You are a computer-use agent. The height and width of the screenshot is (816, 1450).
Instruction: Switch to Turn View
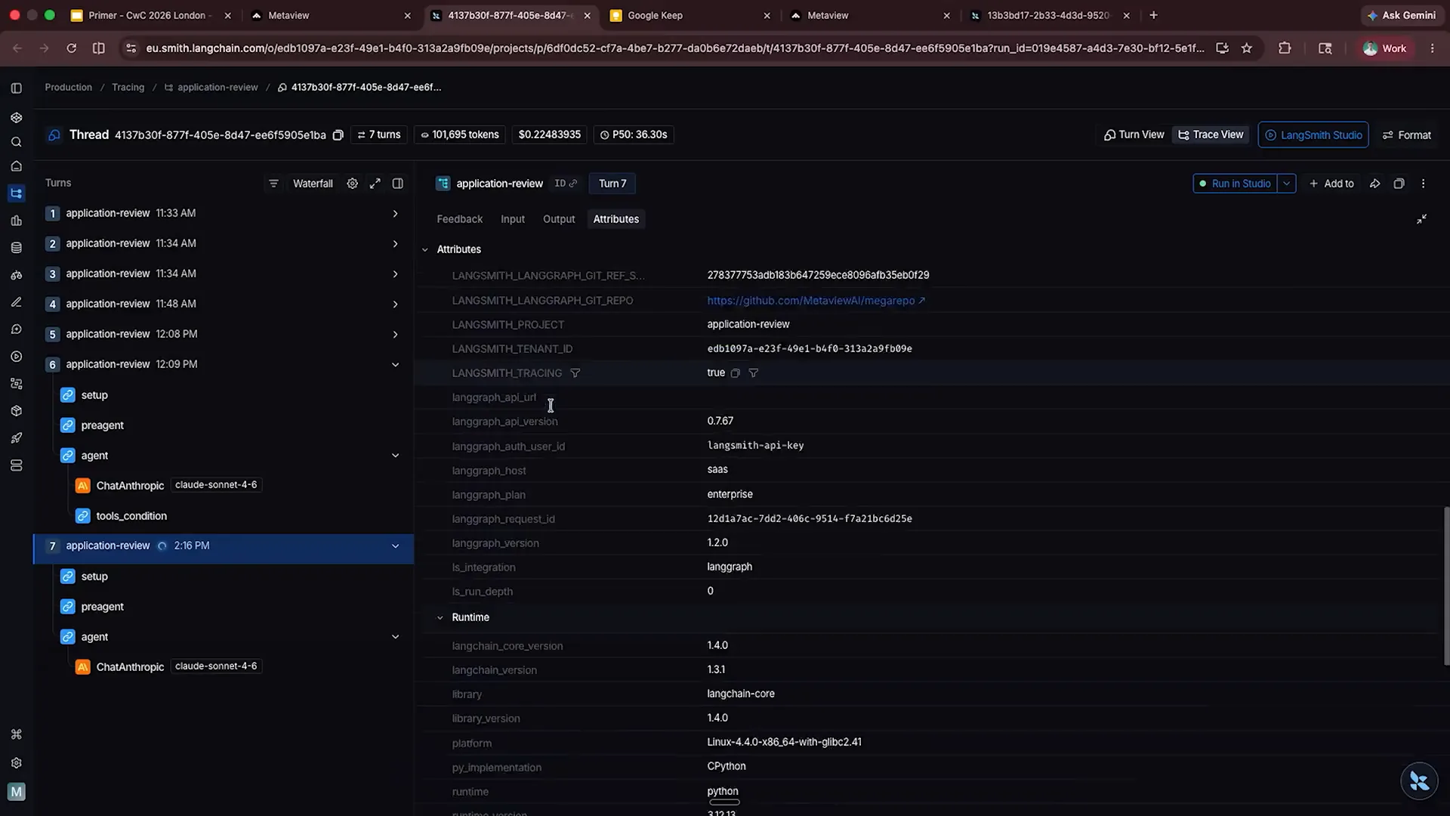pyautogui.click(x=1134, y=134)
